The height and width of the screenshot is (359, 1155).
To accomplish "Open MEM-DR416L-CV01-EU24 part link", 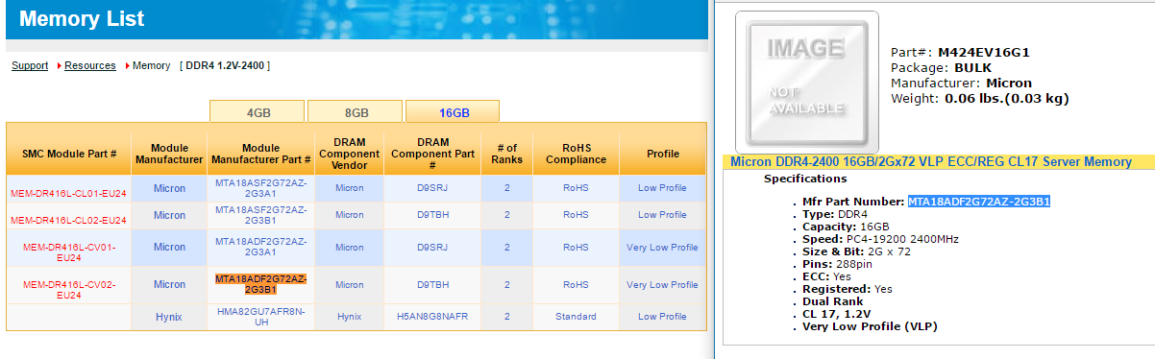I will point(68,251).
